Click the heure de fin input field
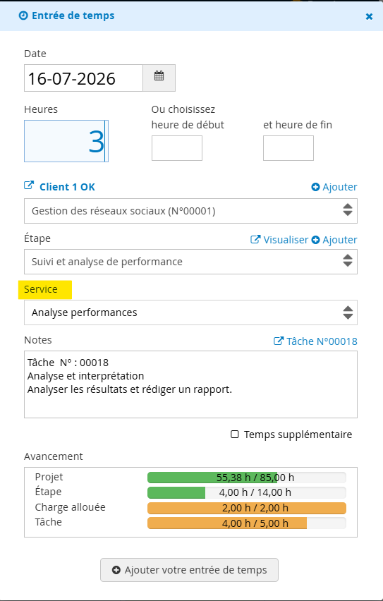 [x=288, y=148]
